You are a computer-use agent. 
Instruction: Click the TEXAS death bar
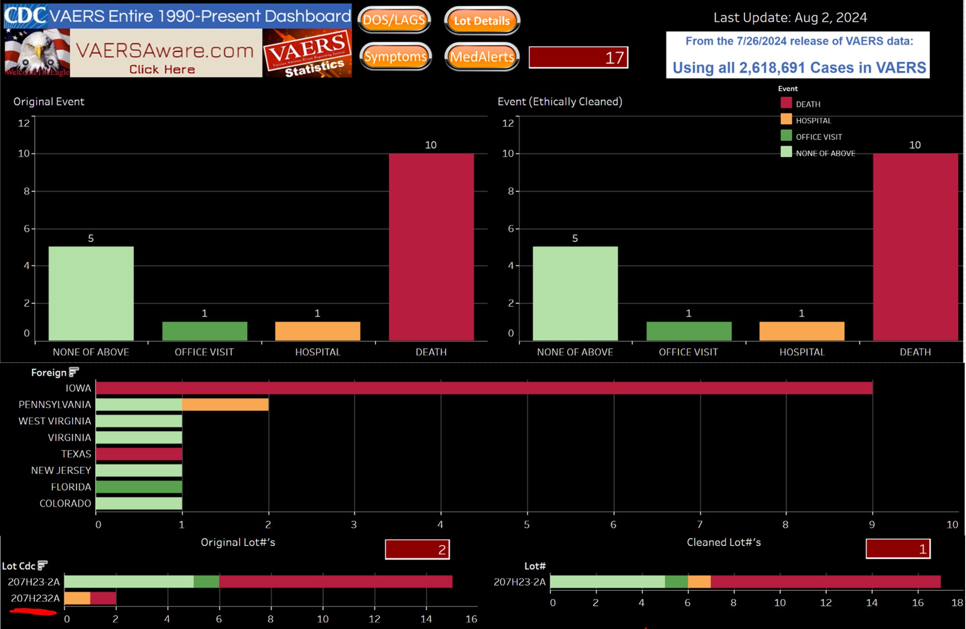coord(139,454)
